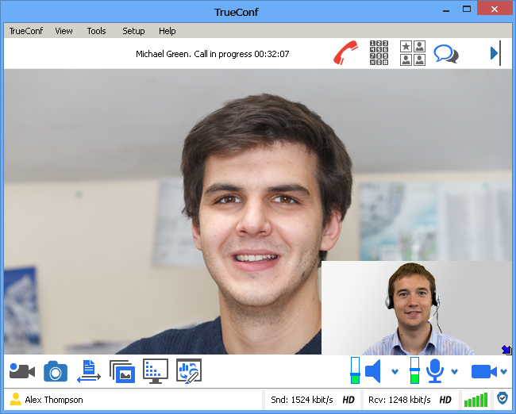Expand speaker device dropdown arrow
This screenshot has width=516, height=414.
tap(395, 372)
